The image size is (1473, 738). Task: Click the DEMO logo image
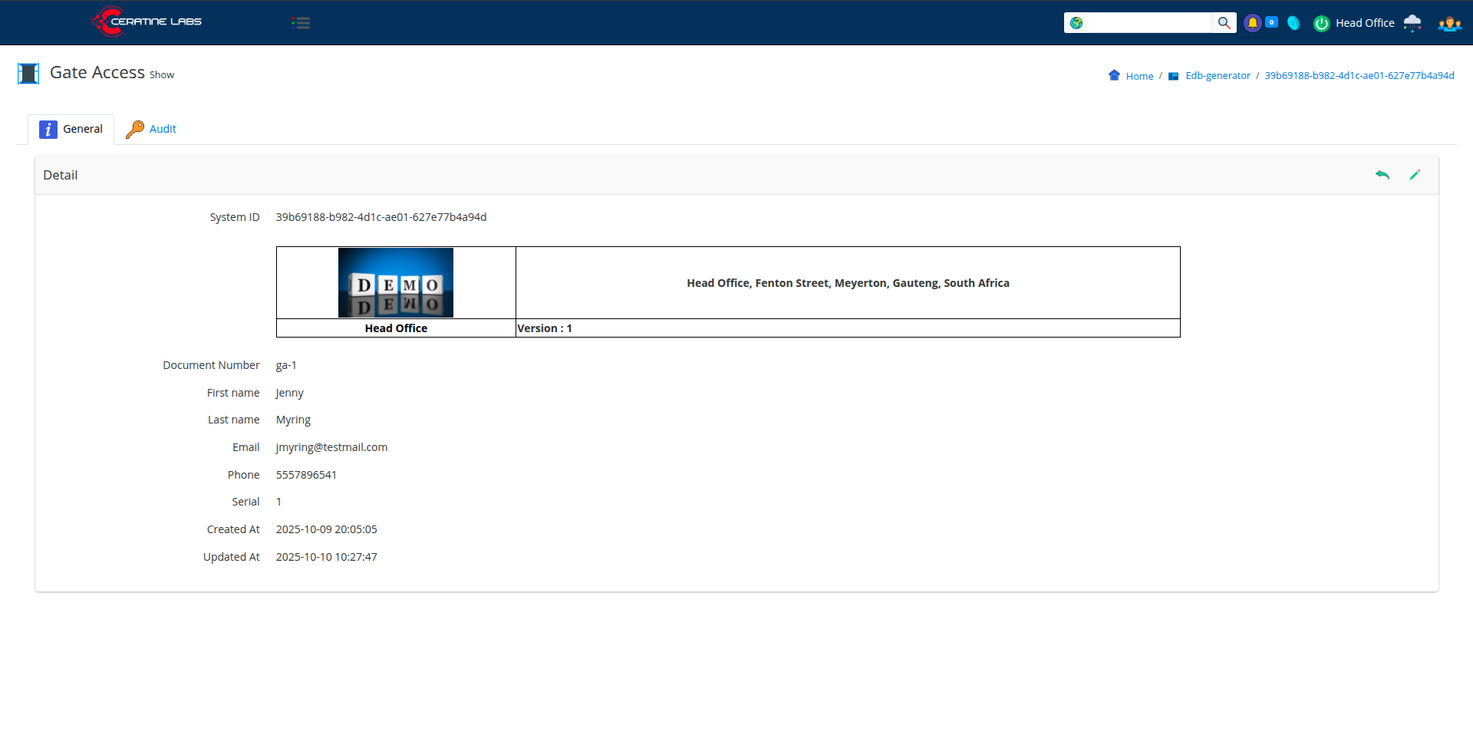[x=396, y=282]
